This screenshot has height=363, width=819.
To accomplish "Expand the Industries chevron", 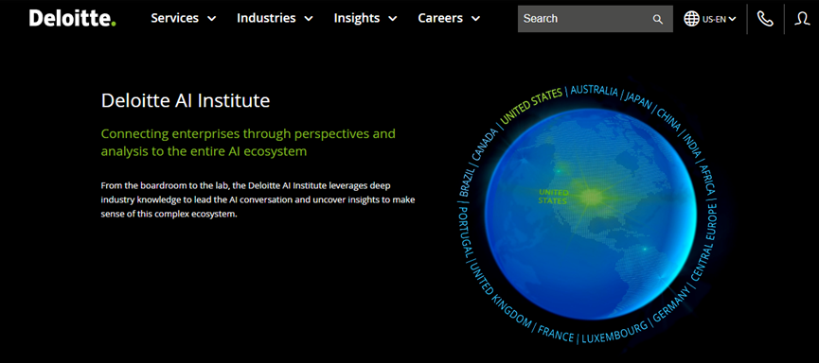I will [x=309, y=19].
